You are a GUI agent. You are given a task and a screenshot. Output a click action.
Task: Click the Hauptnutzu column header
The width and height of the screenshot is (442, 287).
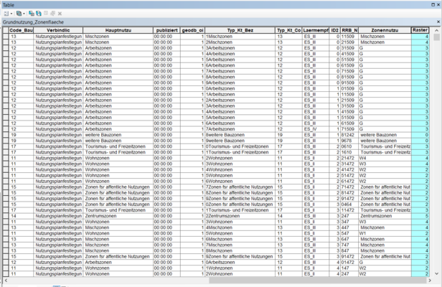click(x=117, y=30)
